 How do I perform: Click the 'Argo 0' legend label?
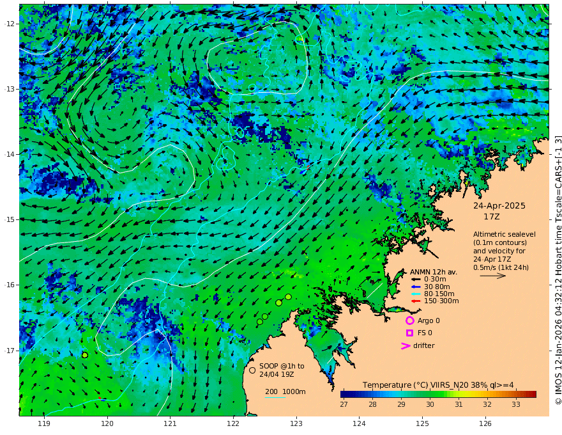(429, 320)
